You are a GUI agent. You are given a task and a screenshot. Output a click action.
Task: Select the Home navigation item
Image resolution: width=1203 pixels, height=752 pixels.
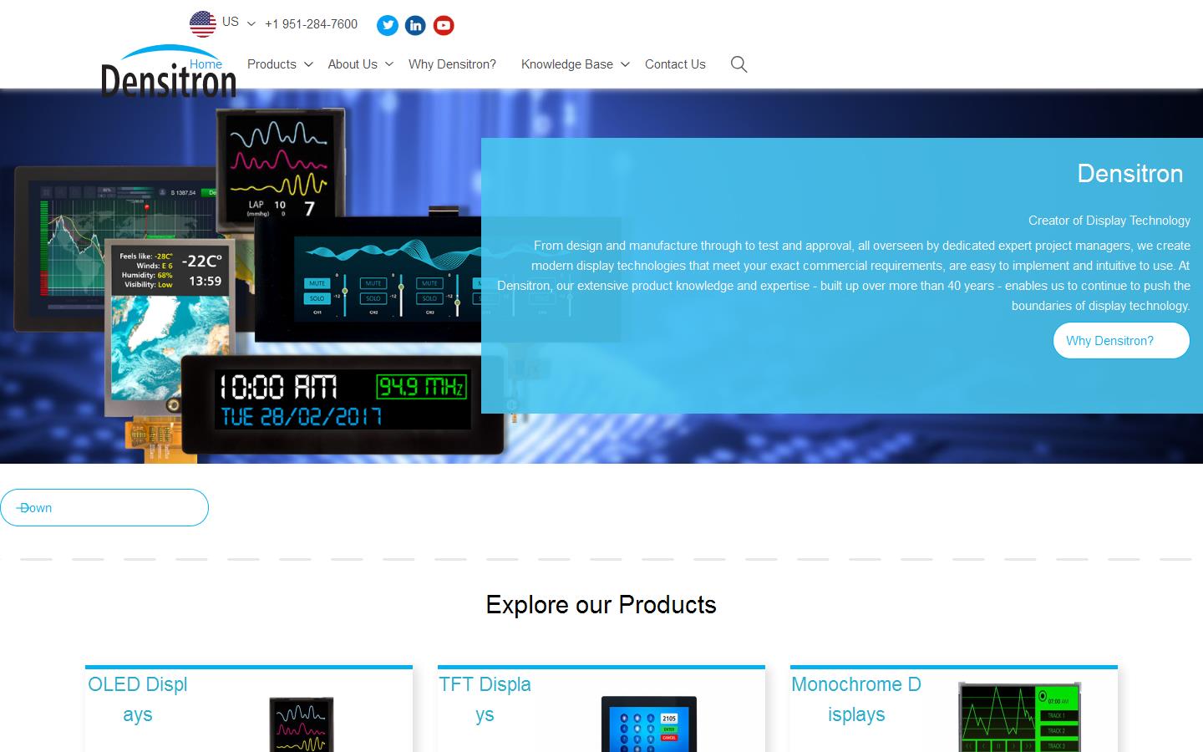[205, 64]
